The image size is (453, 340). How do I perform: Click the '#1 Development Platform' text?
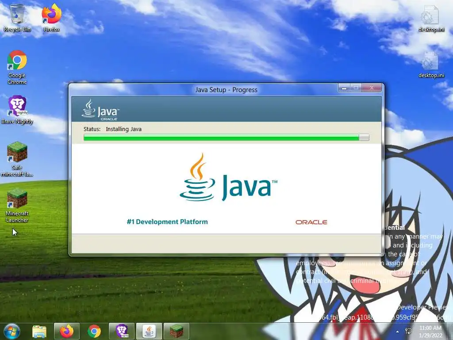167,222
